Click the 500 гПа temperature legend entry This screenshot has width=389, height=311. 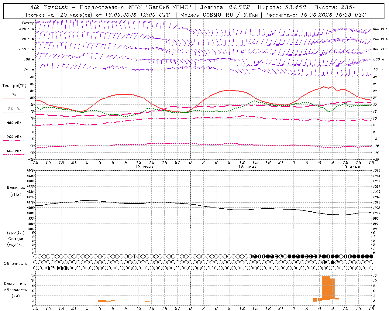[14, 151]
